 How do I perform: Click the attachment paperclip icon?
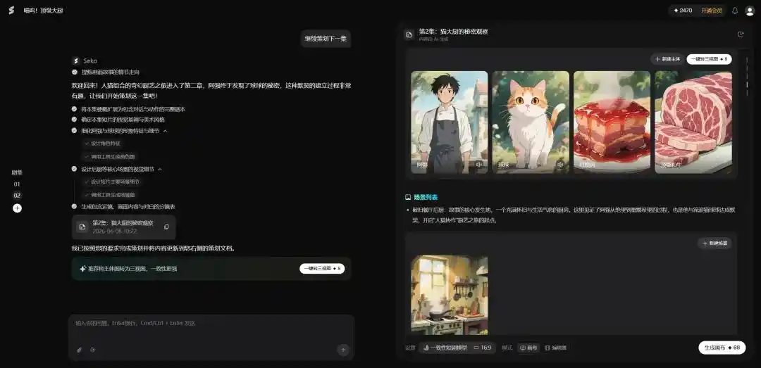79,350
